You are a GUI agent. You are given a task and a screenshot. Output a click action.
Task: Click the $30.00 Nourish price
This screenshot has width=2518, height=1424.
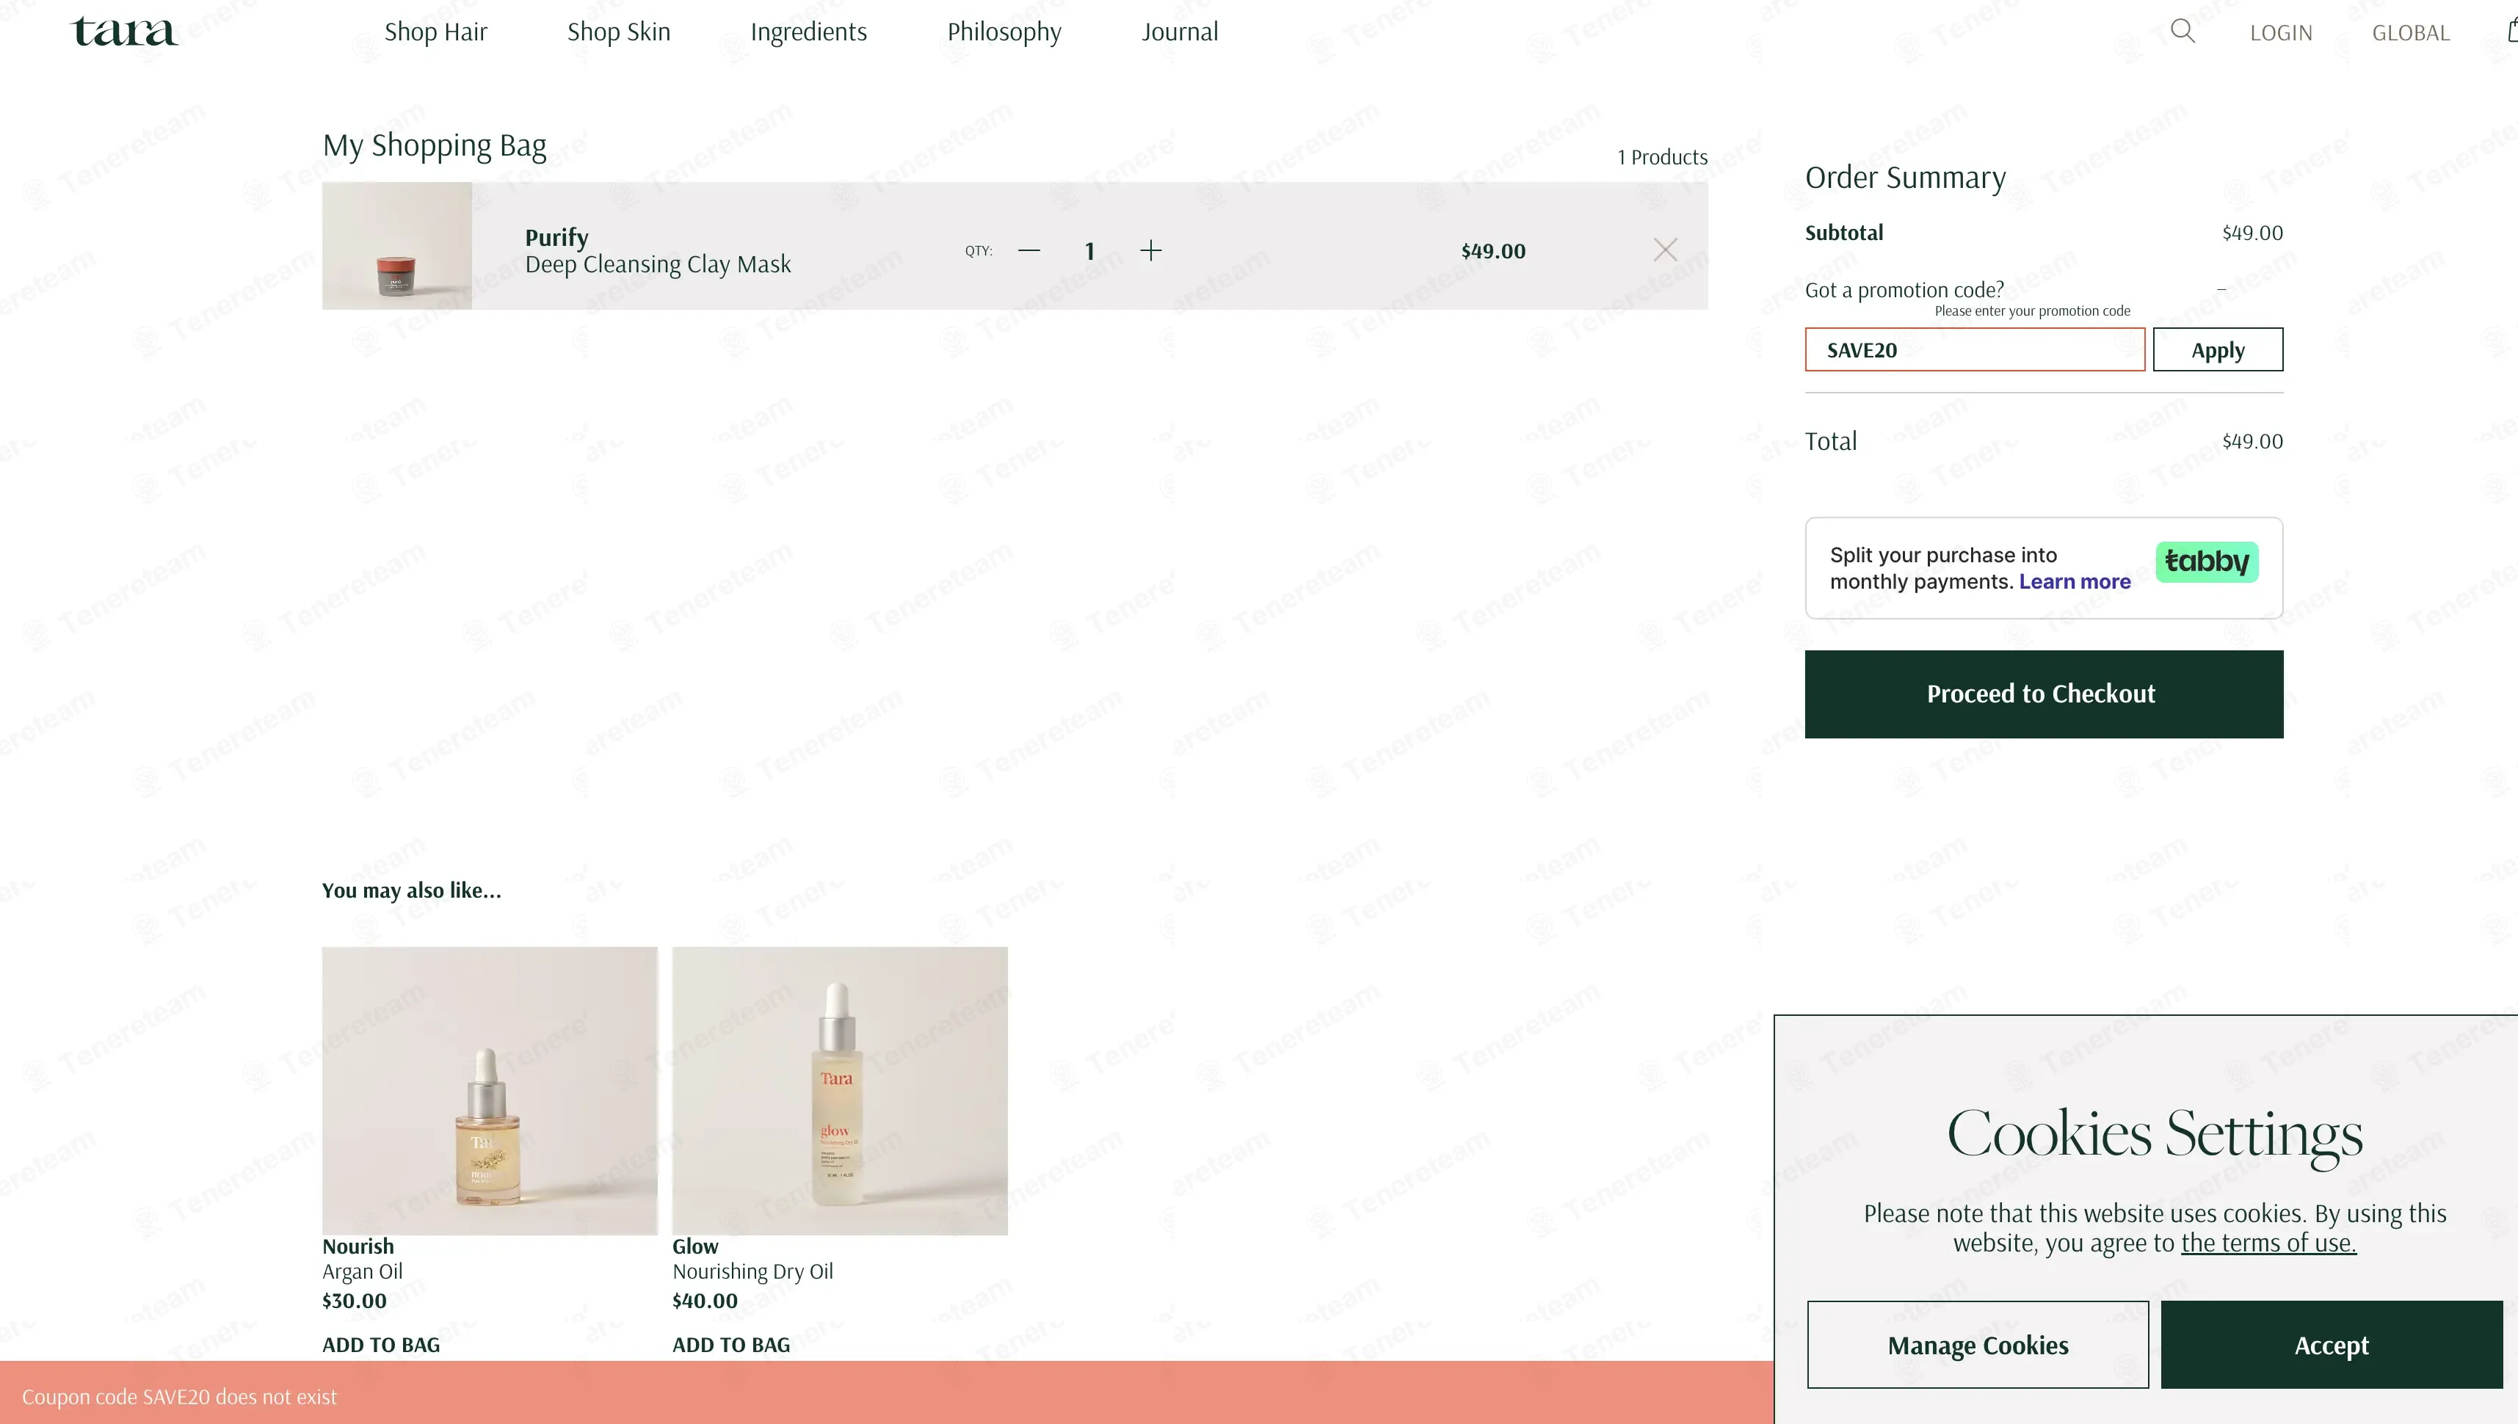[354, 1301]
